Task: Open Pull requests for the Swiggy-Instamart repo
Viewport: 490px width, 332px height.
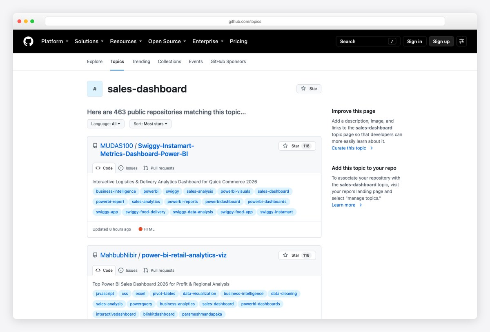Action: [159, 168]
